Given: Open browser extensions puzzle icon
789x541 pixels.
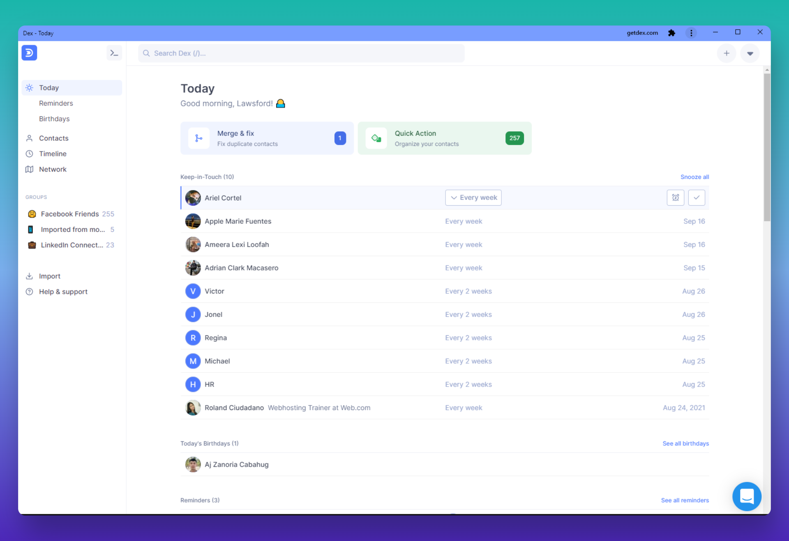Looking at the screenshot, I should [671, 33].
